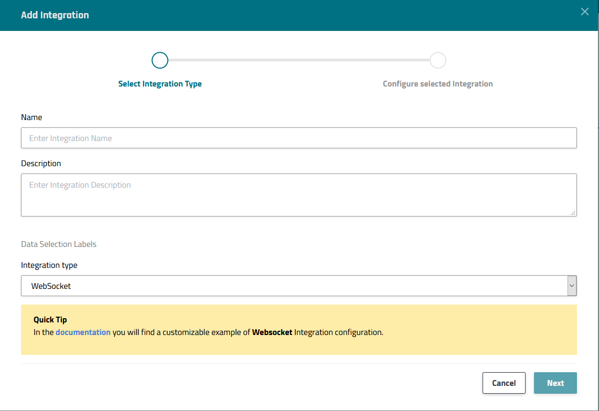
Task: Click the Integration type dropdown arrow
Action: [572, 286]
